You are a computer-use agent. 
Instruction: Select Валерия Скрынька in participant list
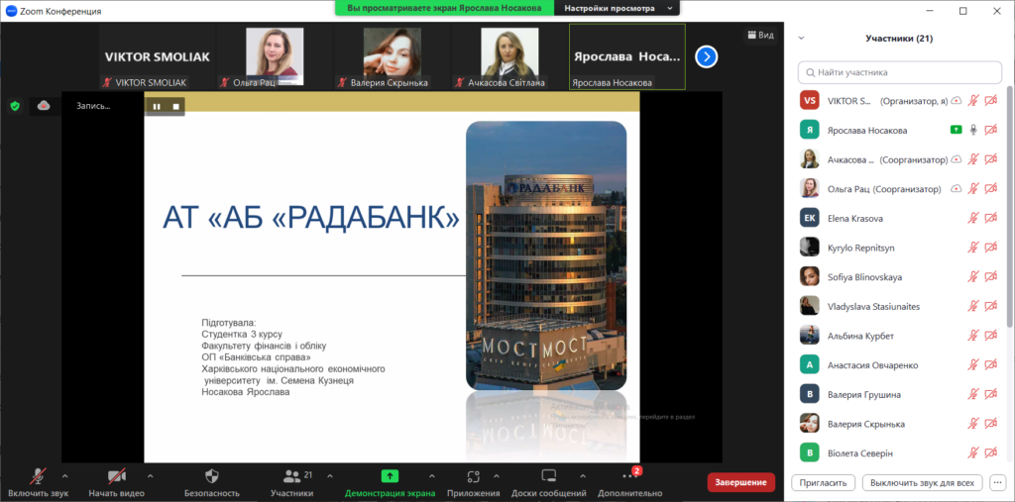pos(898,425)
